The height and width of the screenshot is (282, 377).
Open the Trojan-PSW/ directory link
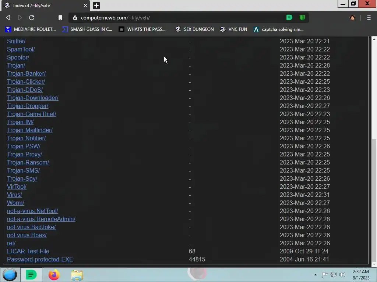24,146
